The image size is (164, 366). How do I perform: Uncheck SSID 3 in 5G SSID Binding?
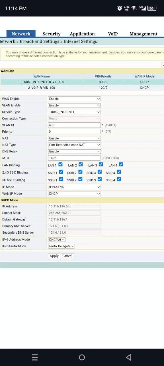(100, 179)
